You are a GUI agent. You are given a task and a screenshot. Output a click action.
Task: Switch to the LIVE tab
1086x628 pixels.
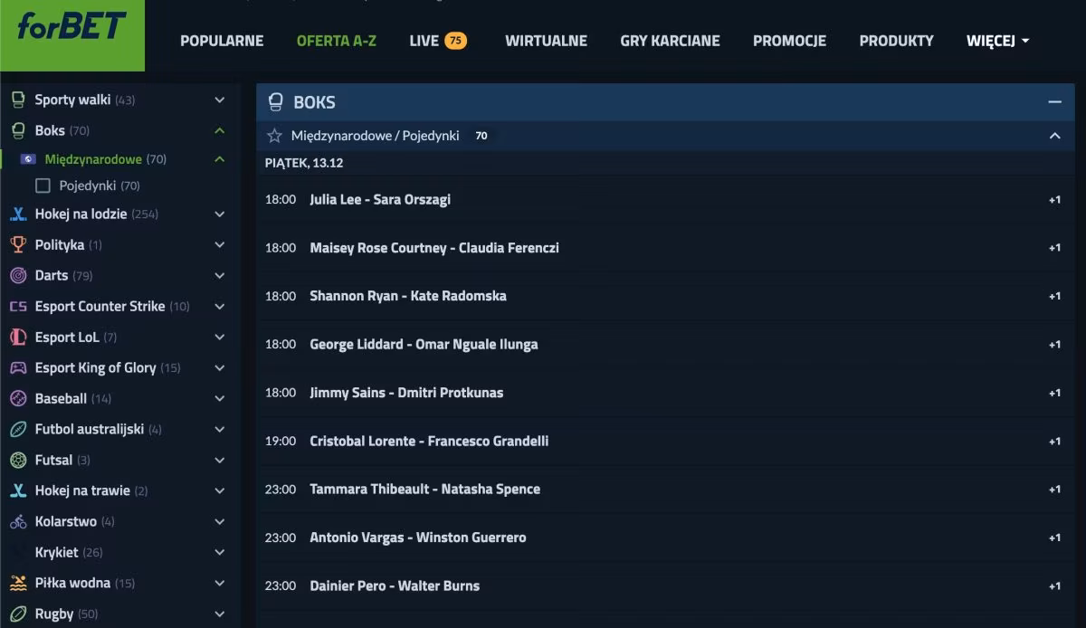click(x=438, y=41)
